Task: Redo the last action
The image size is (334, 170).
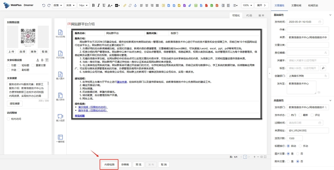Action: (x=49, y=5)
